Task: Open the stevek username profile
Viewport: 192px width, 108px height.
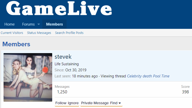Action: pos(63,57)
